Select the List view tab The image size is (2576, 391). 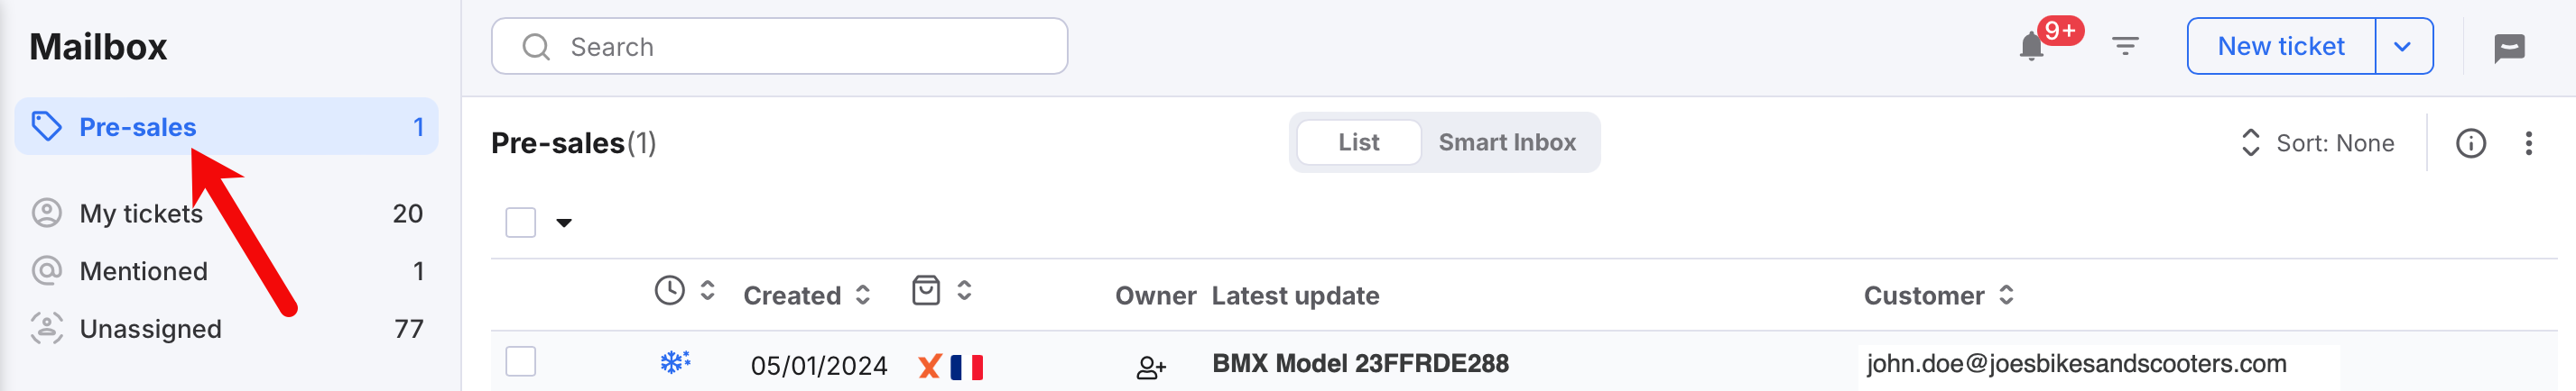pos(1358,142)
